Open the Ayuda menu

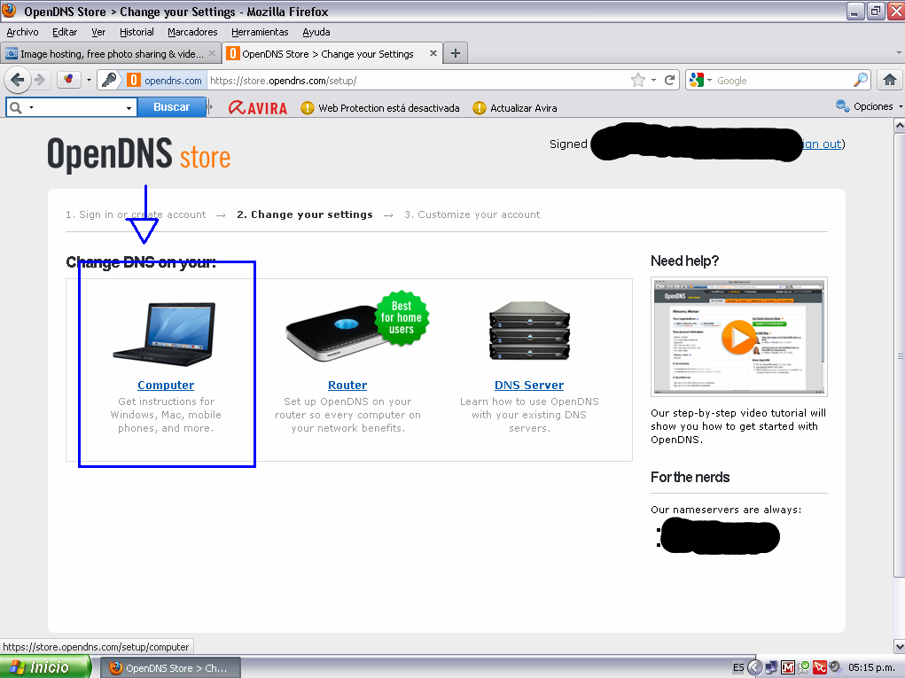pos(316,32)
